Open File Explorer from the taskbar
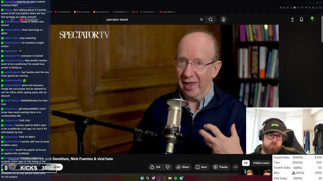This screenshot has height=181, width=323. pos(170,178)
